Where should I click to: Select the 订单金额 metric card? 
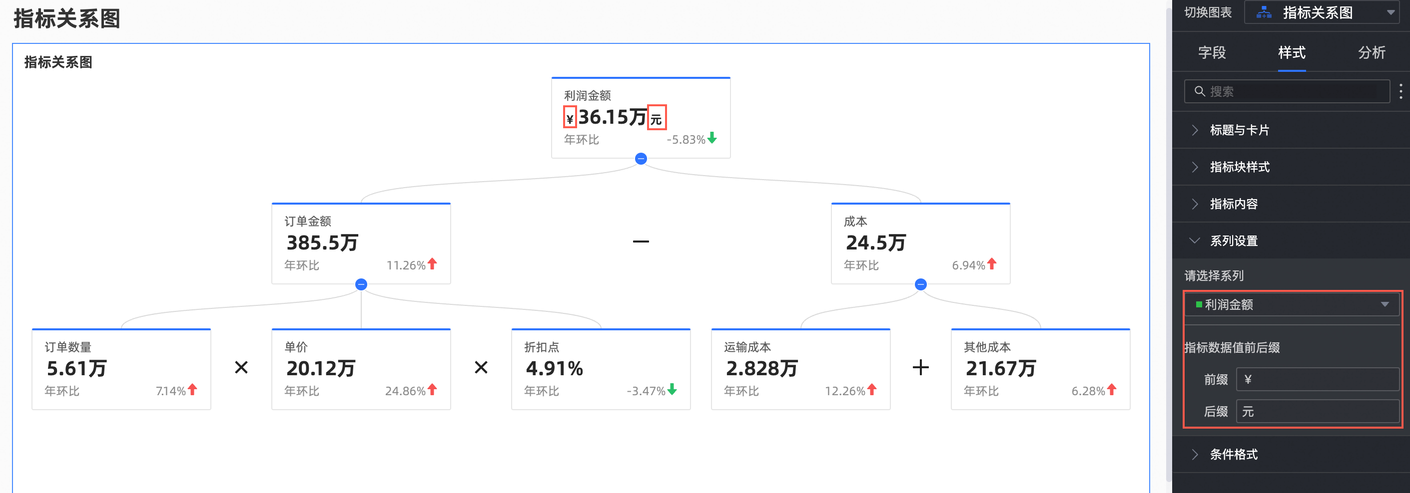click(361, 243)
